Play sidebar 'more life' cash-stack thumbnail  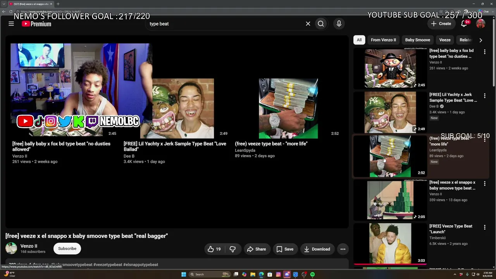pyautogui.click(x=390, y=156)
